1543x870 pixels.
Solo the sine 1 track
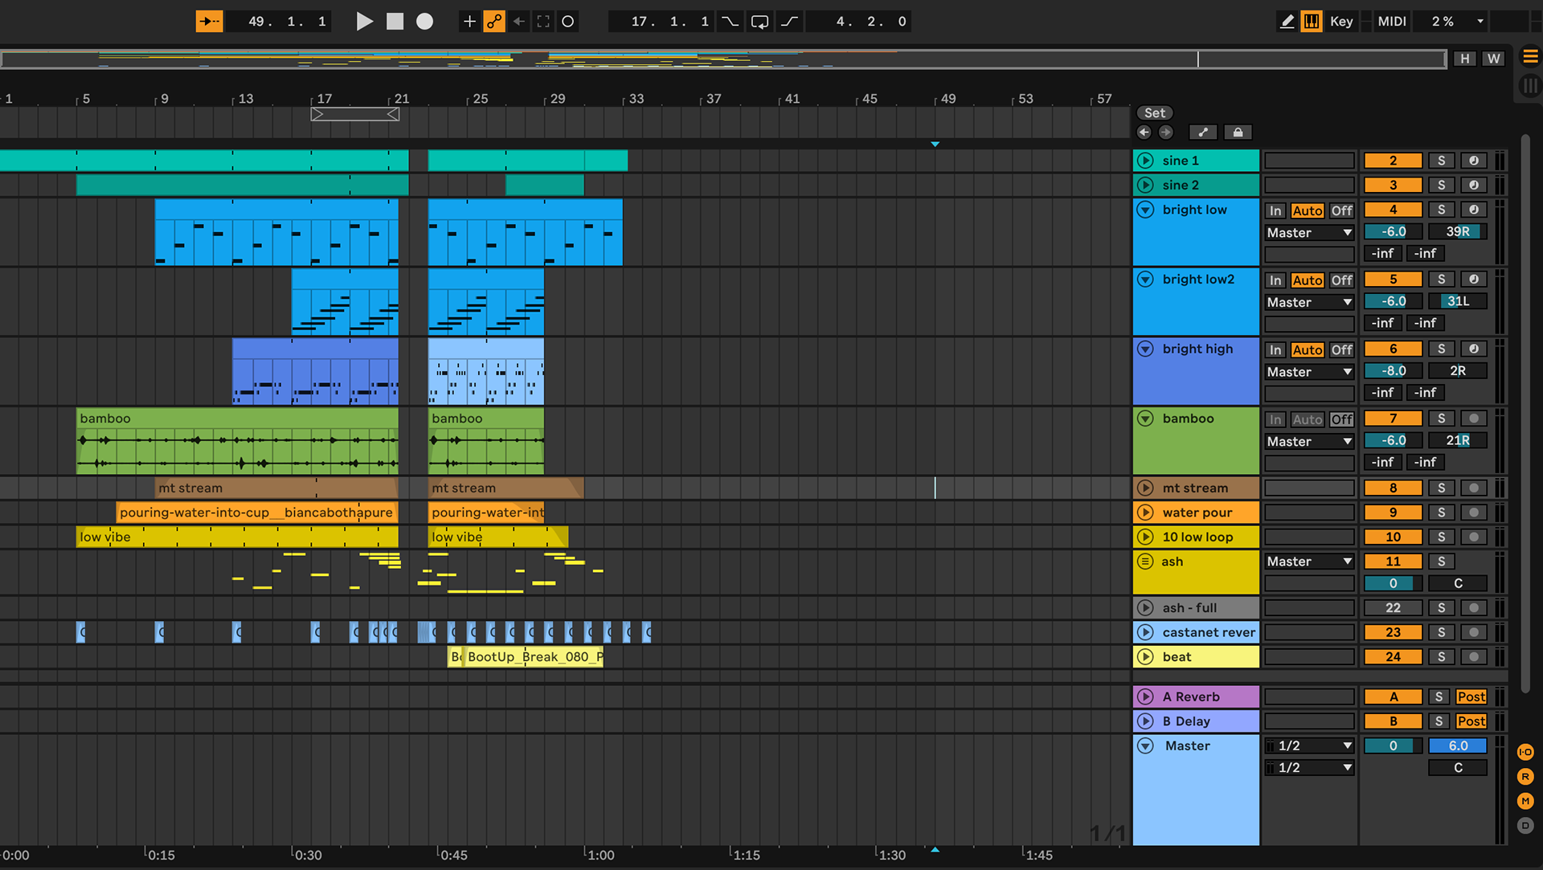[x=1441, y=161]
